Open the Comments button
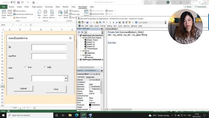 (201, 7)
